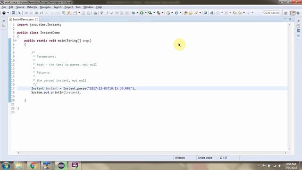The image size is (302, 170).
Task: Open the dropdown beside the Search icon
Action: (x=200, y=13)
